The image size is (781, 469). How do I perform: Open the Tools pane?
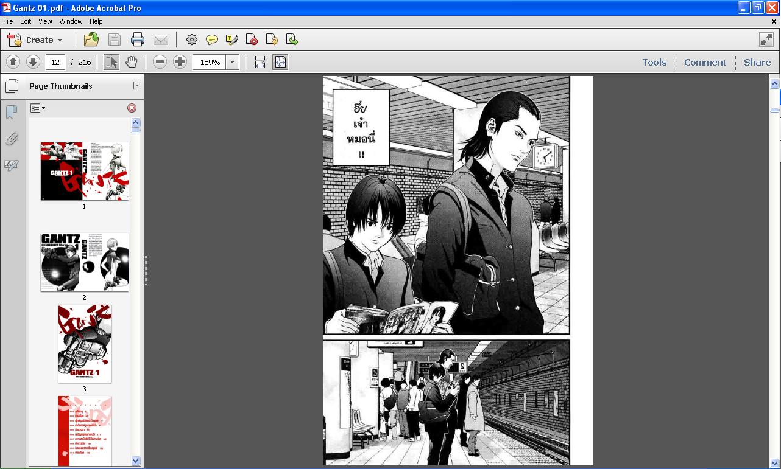pos(654,62)
